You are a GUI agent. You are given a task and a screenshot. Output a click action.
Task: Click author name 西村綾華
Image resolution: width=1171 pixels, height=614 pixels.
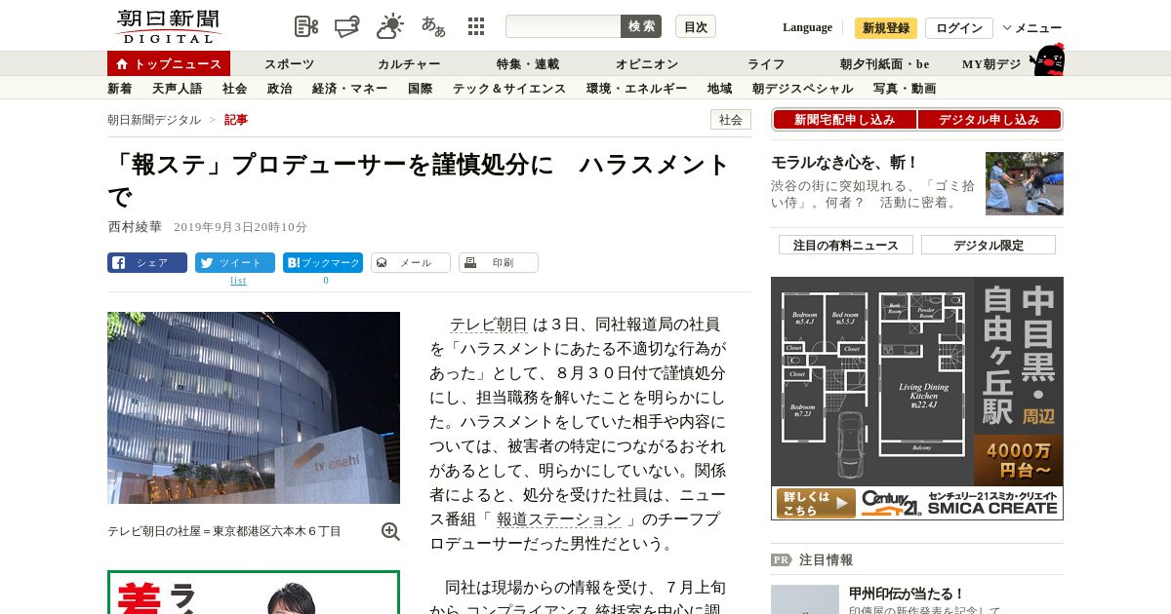pyautogui.click(x=135, y=227)
